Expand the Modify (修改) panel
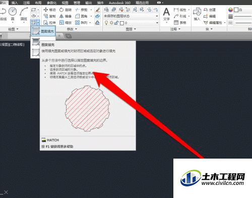The image size is (252, 198). (72, 29)
